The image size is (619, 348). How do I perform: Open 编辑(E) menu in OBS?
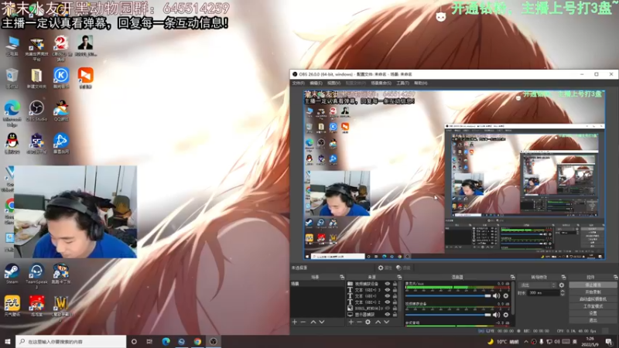316,84
